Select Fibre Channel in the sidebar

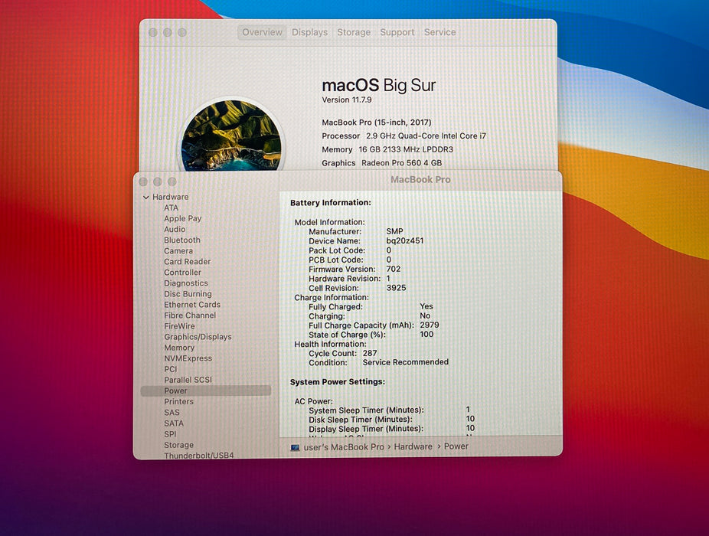coord(190,315)
